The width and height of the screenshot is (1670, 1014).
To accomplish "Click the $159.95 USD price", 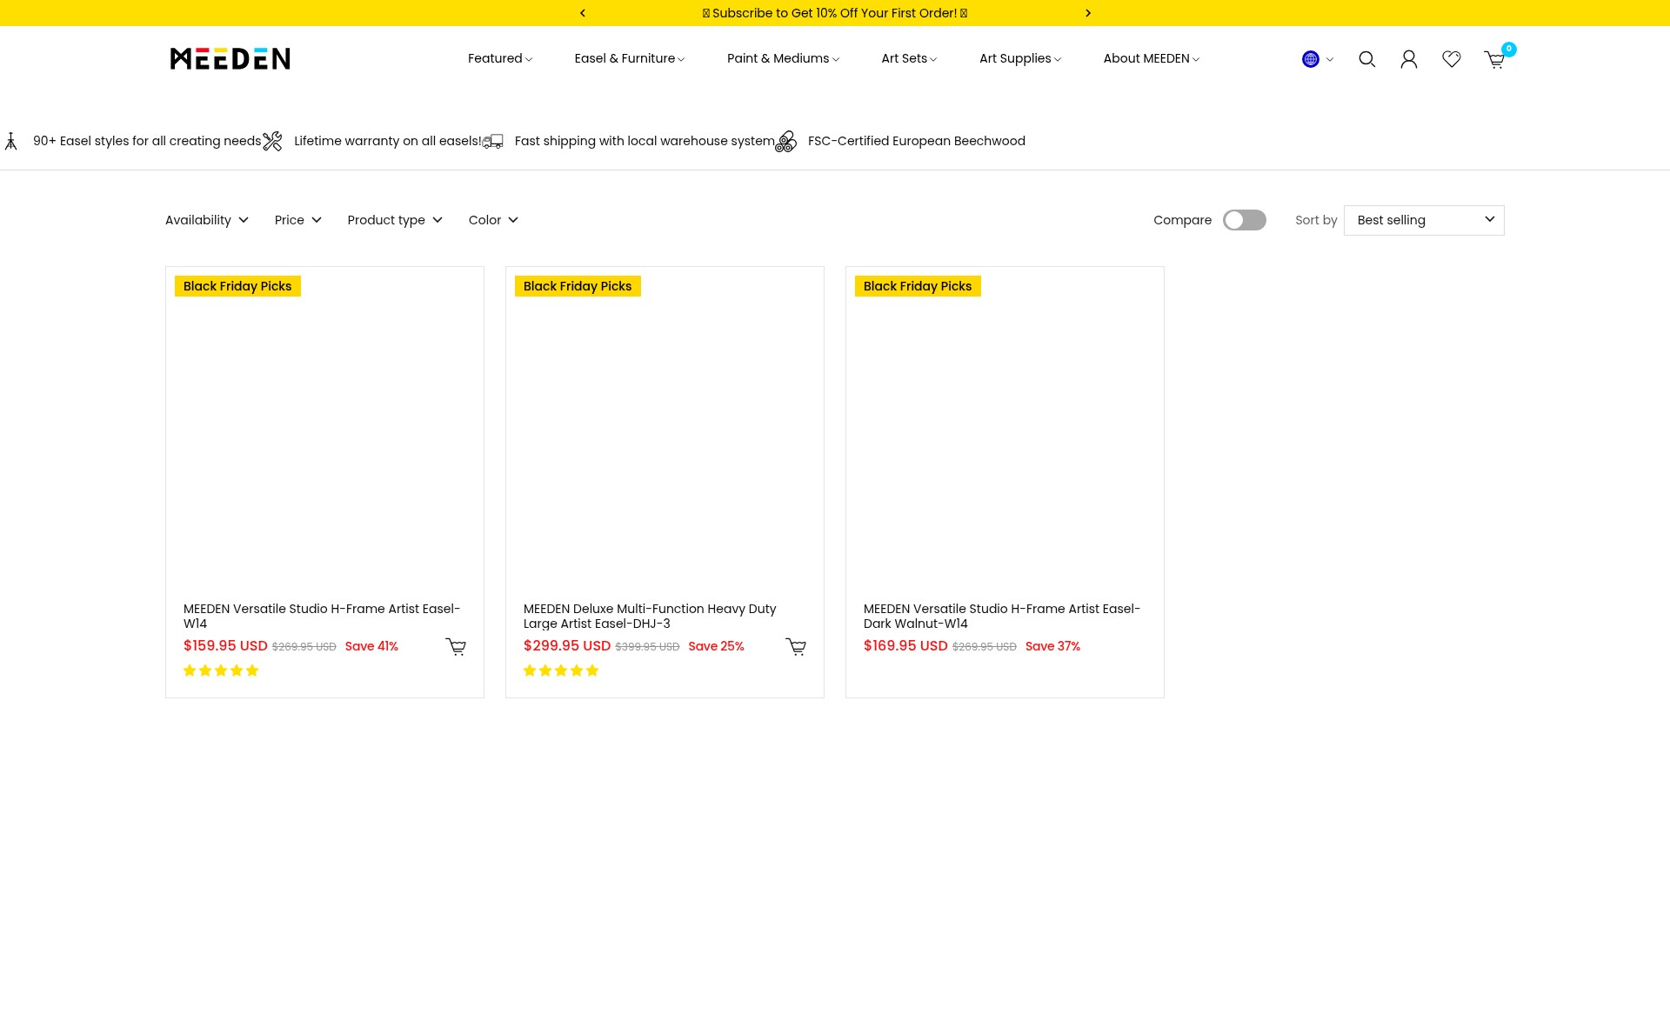I will tap(225, 646).
